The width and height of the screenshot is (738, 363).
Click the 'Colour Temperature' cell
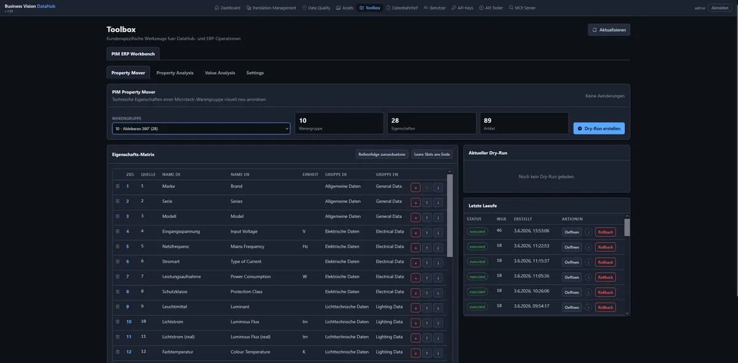(250, 352)
